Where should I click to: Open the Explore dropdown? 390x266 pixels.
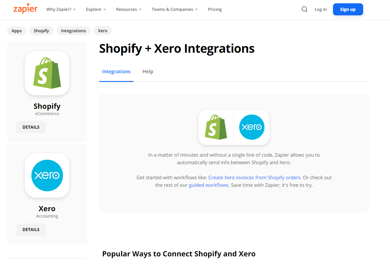[x=96, y=9]
